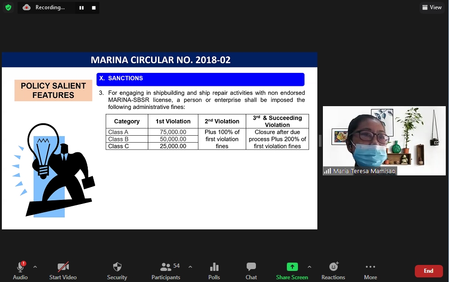Expand audio options arrow next to Audio
The width and height of the screenshot is (449, 282).
tap(35, 267)
